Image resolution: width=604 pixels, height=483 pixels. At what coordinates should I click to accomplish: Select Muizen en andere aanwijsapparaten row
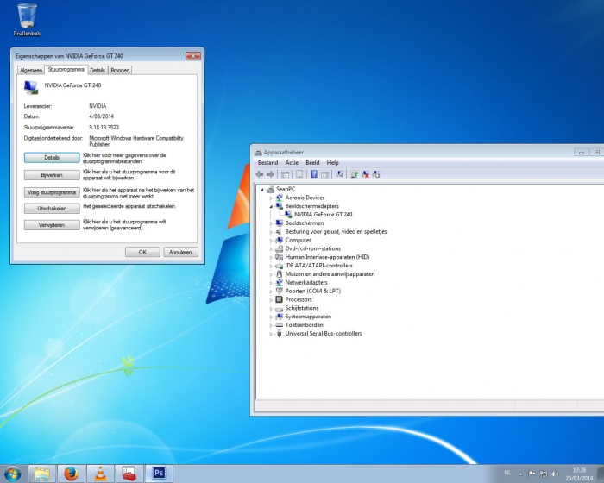tap(330, 274)
